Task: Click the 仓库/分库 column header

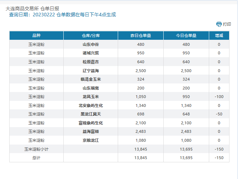Action: (91, 36)
